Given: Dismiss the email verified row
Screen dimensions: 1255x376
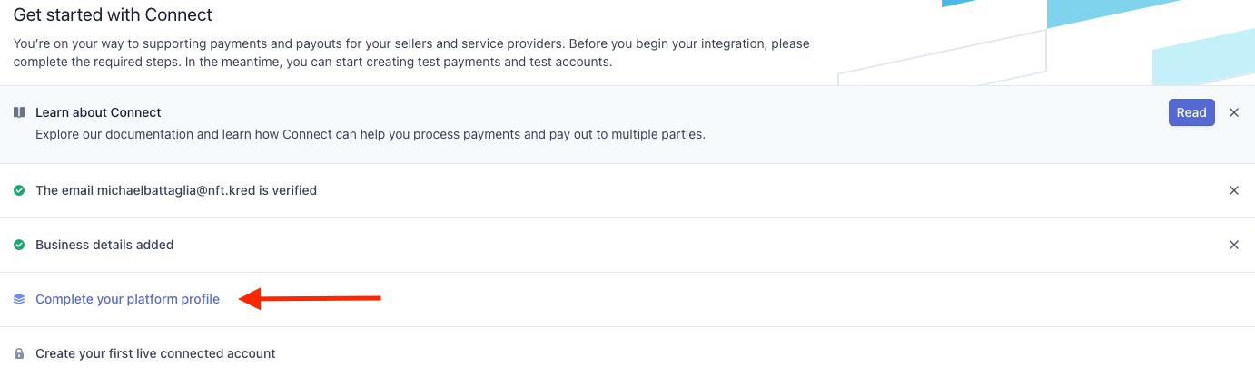Looking at the screenshot, I should [1234, 190].
